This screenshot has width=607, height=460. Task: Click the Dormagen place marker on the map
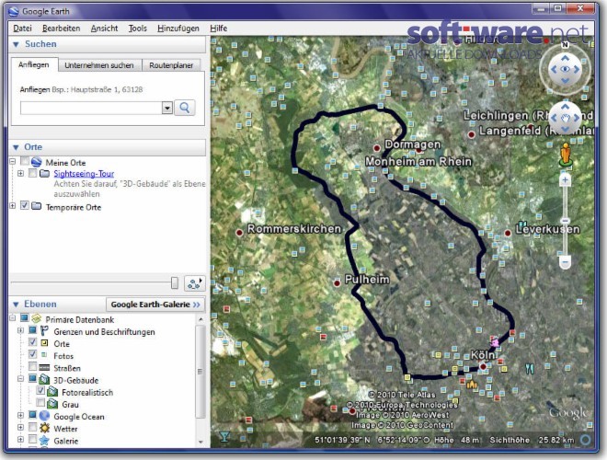(x=377, y=148)
